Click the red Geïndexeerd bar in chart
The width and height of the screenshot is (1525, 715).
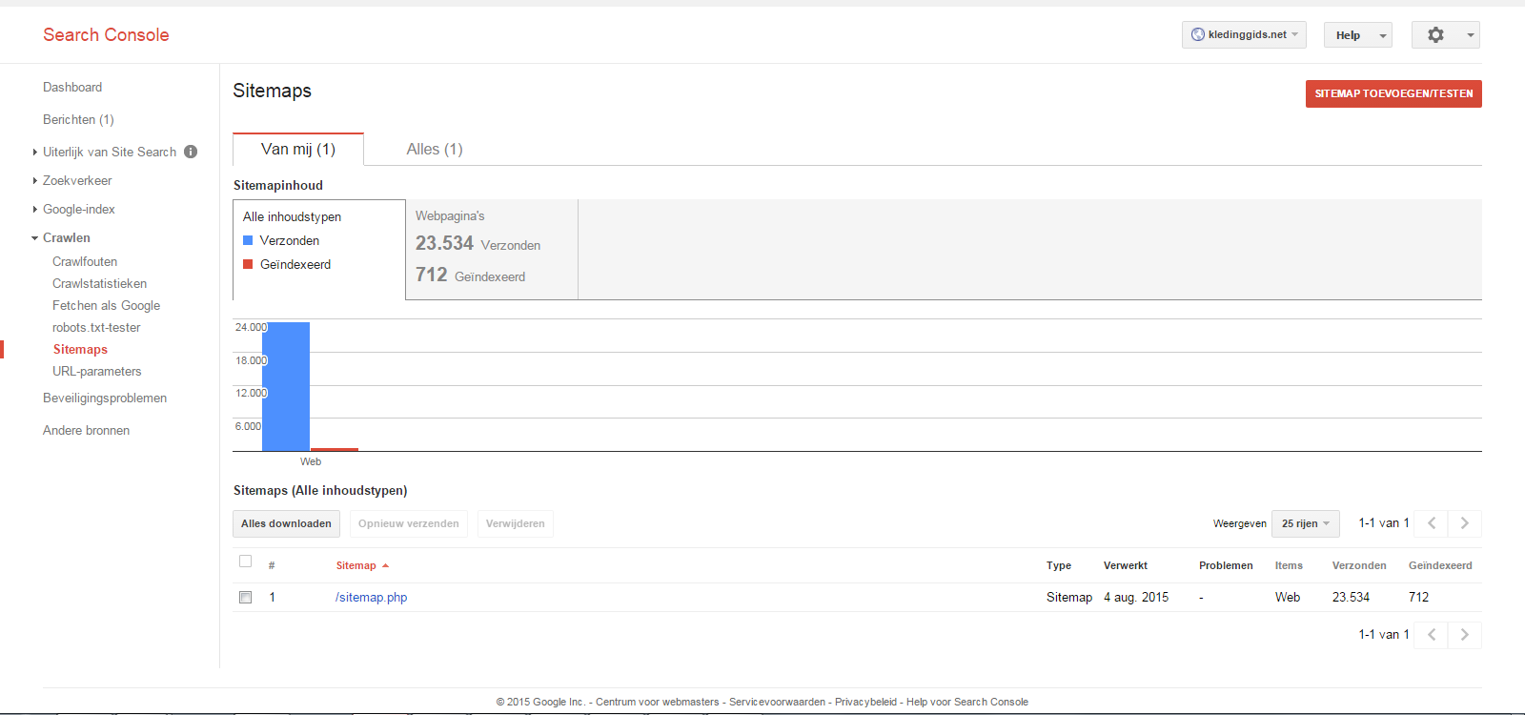(335, 449)
